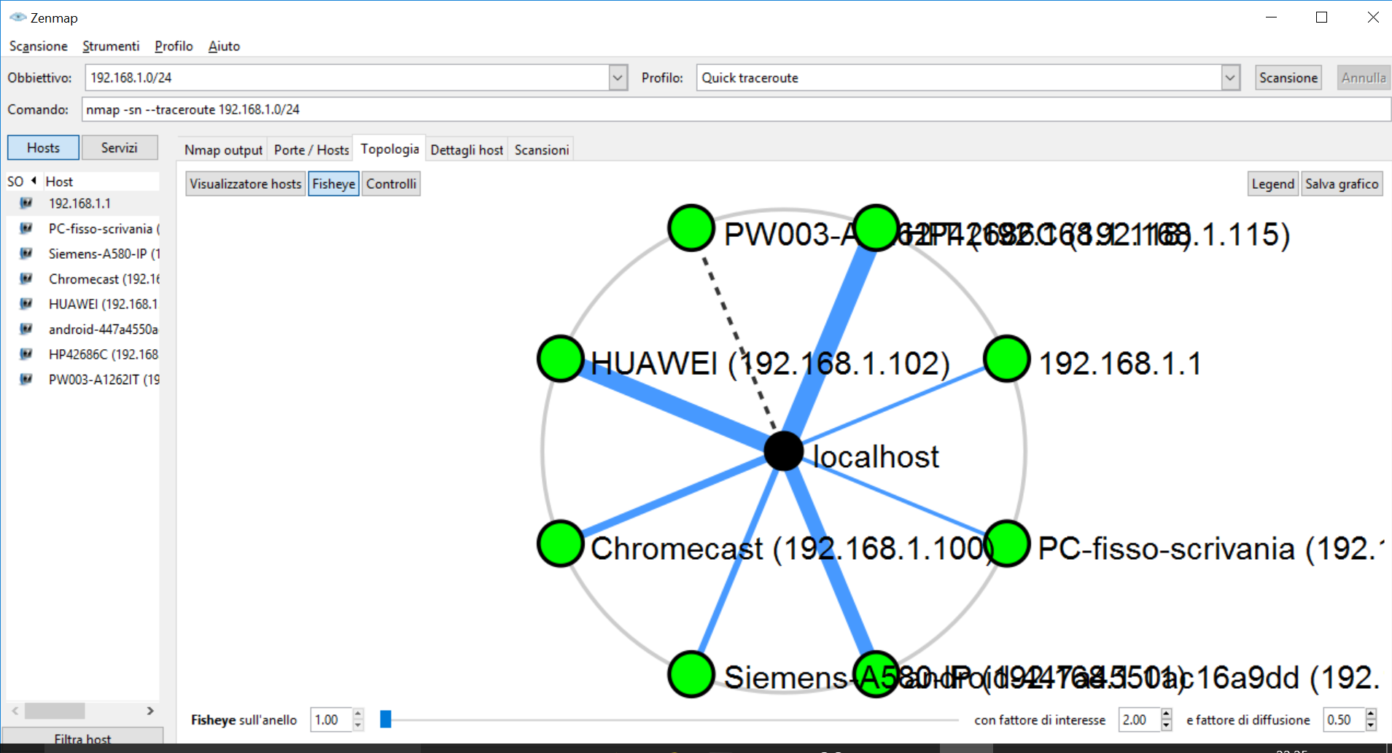
Task: Select the android green node at bottom
Action: click(876, 674)
